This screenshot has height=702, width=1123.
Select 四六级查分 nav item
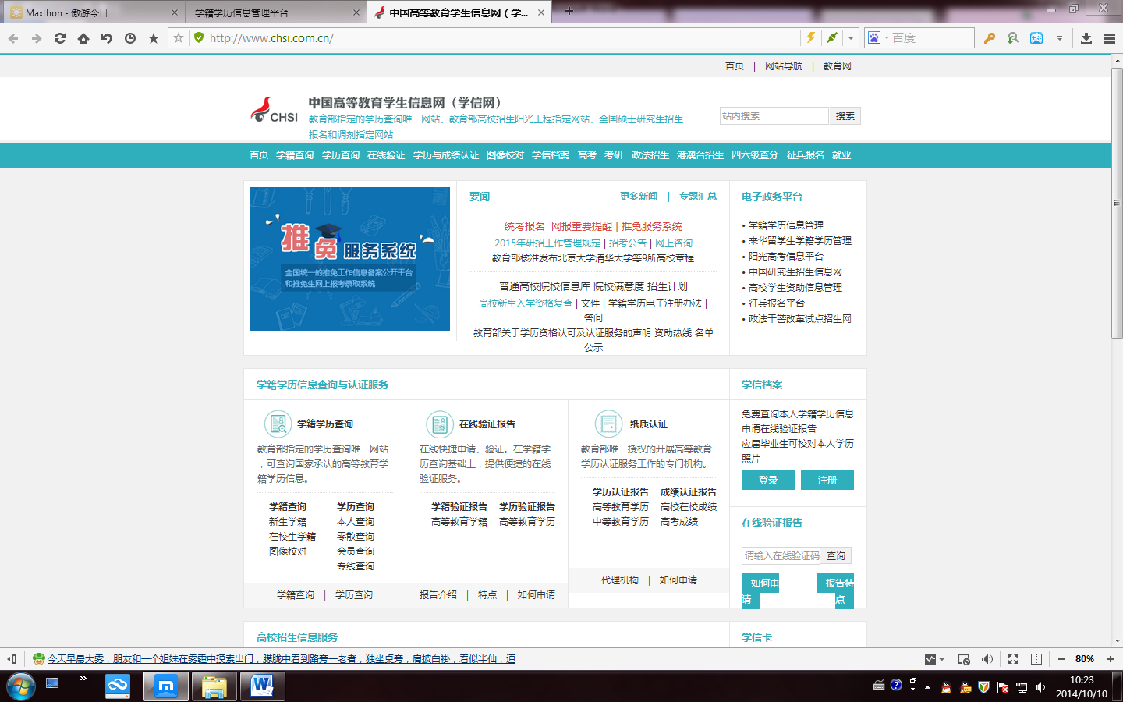(755, 155)
